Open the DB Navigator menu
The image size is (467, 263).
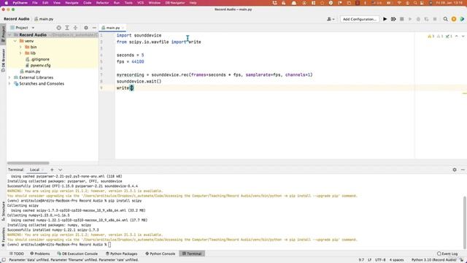(175, 3)
